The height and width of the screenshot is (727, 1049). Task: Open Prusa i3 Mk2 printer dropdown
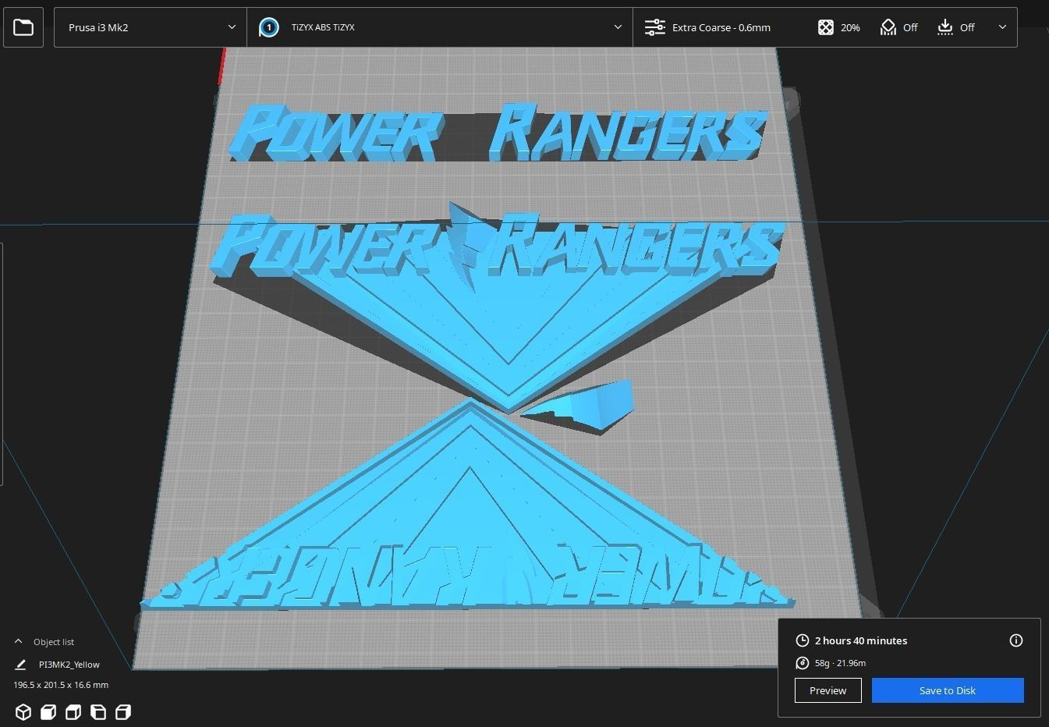tap(151, 27)
